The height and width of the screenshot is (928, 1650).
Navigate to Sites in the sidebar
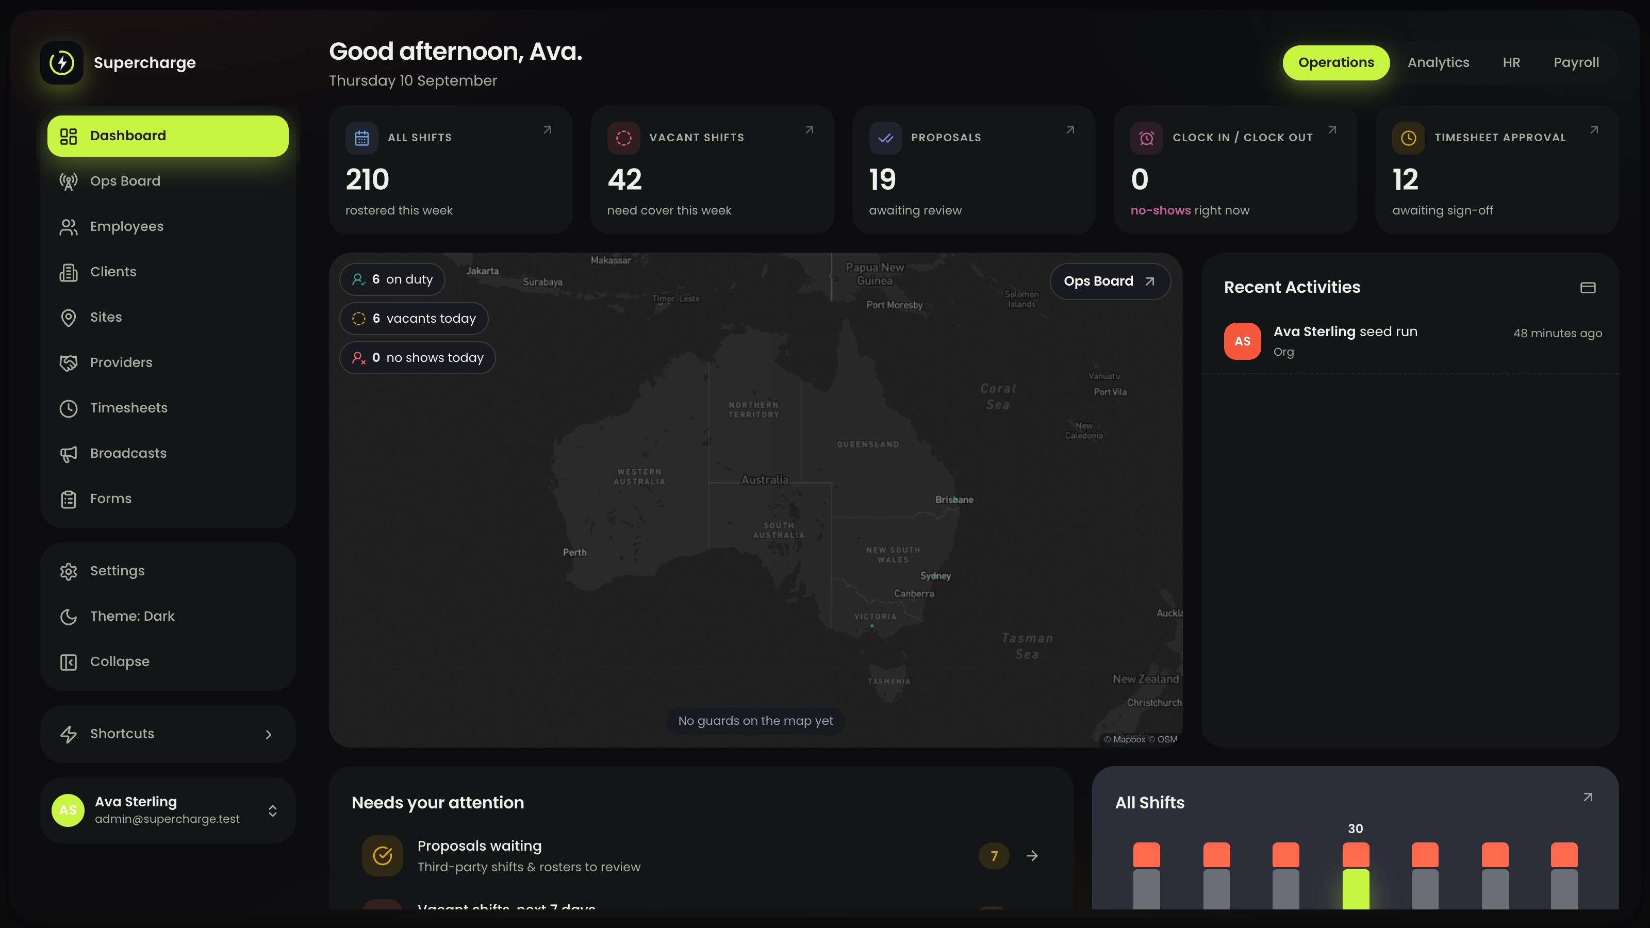pyautogui.click(x=168, y=317)
